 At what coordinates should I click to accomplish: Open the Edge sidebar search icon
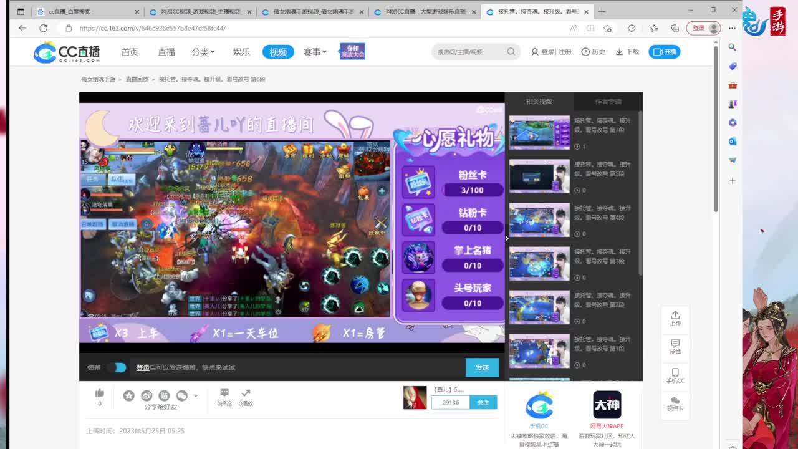coord(733,47)
